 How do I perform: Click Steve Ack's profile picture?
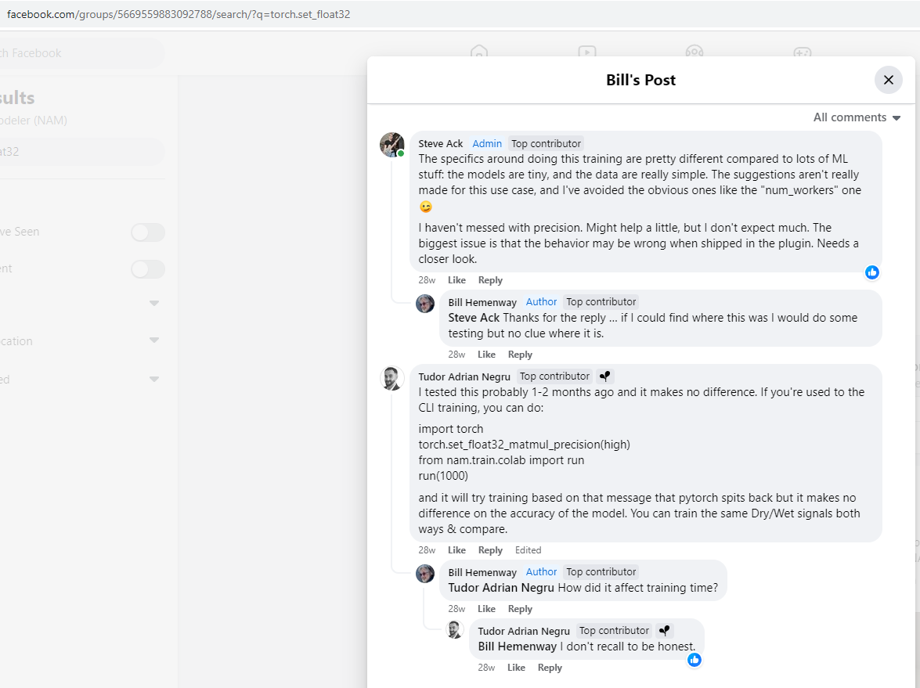pos(391,145)
